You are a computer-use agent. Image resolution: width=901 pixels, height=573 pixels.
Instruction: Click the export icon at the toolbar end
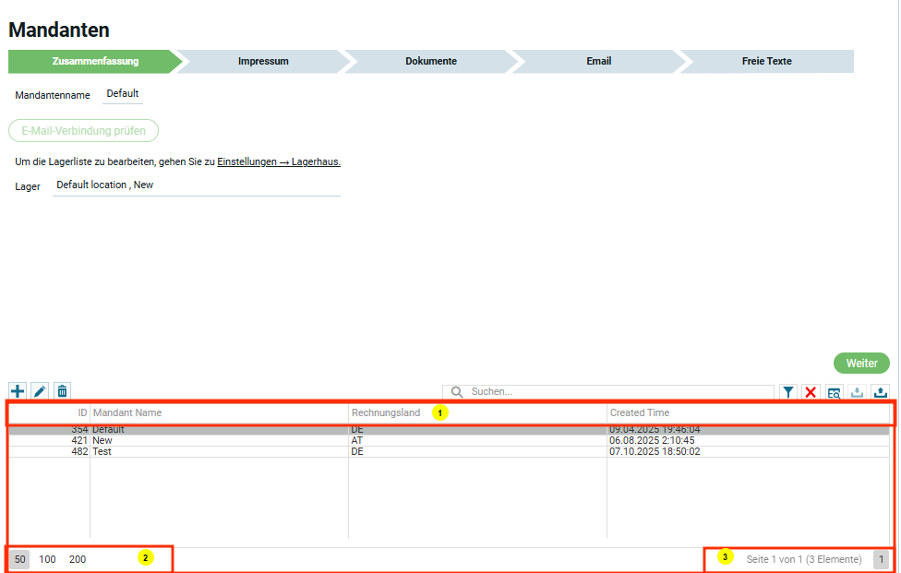pyautogui.click(x=880, y=392)
